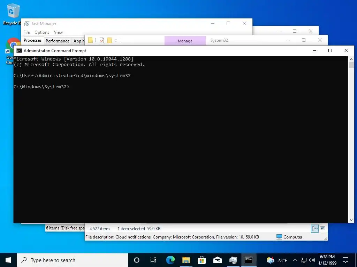Image resolution: width=357 pixels, height=267 pixels.
Task: Select the Processes tab in Task Manager
Action: (x=32, y=40)
